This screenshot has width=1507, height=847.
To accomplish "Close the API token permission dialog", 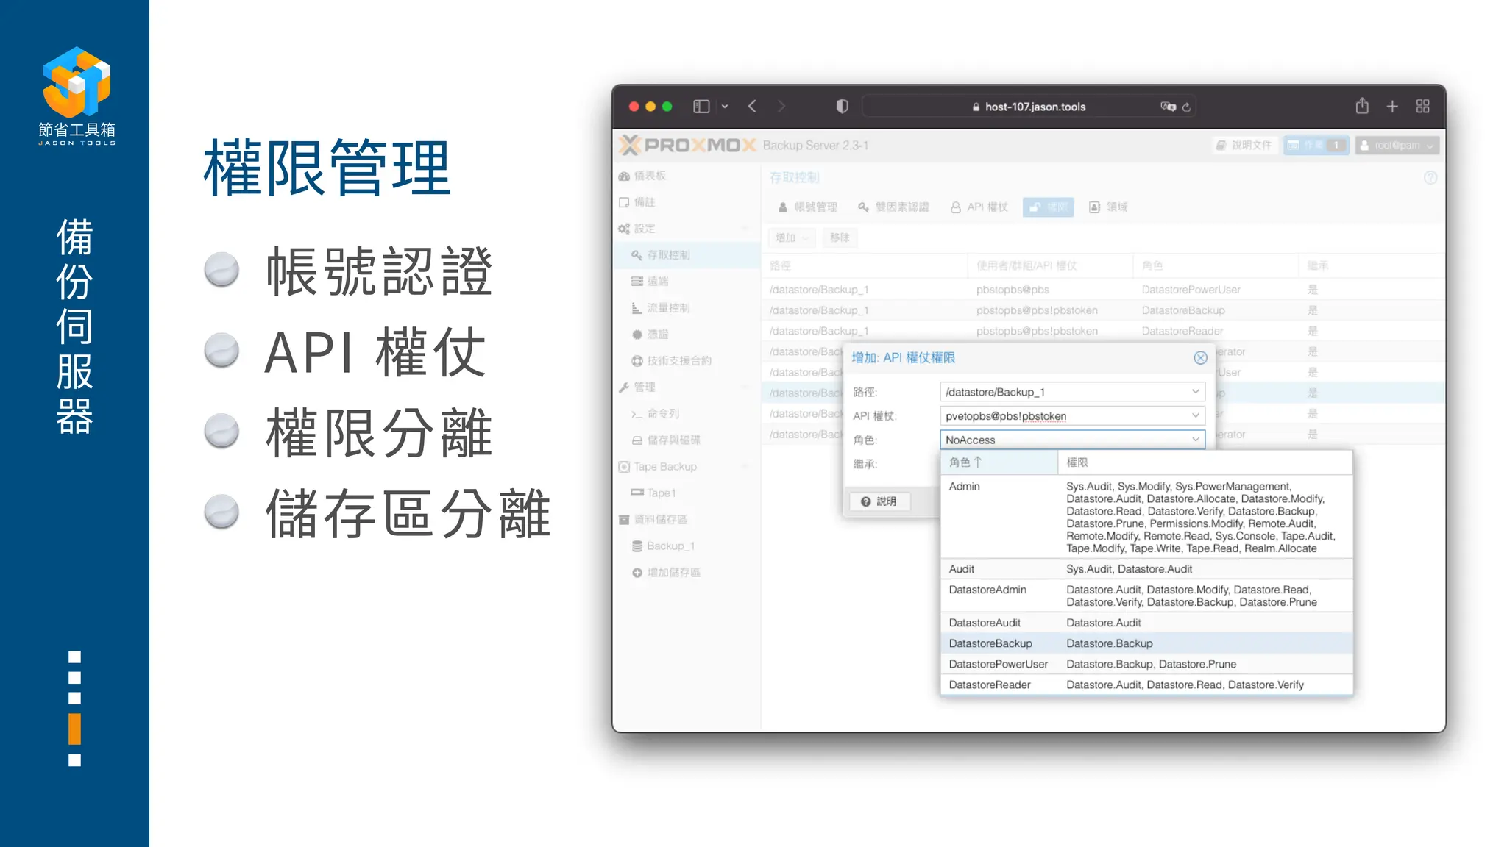I will pyautogui.click(x=1200, y=358).
